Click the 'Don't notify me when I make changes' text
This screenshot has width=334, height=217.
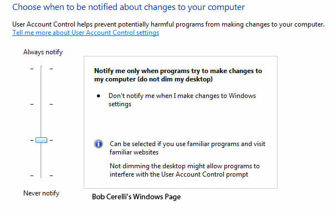(182, 100)
